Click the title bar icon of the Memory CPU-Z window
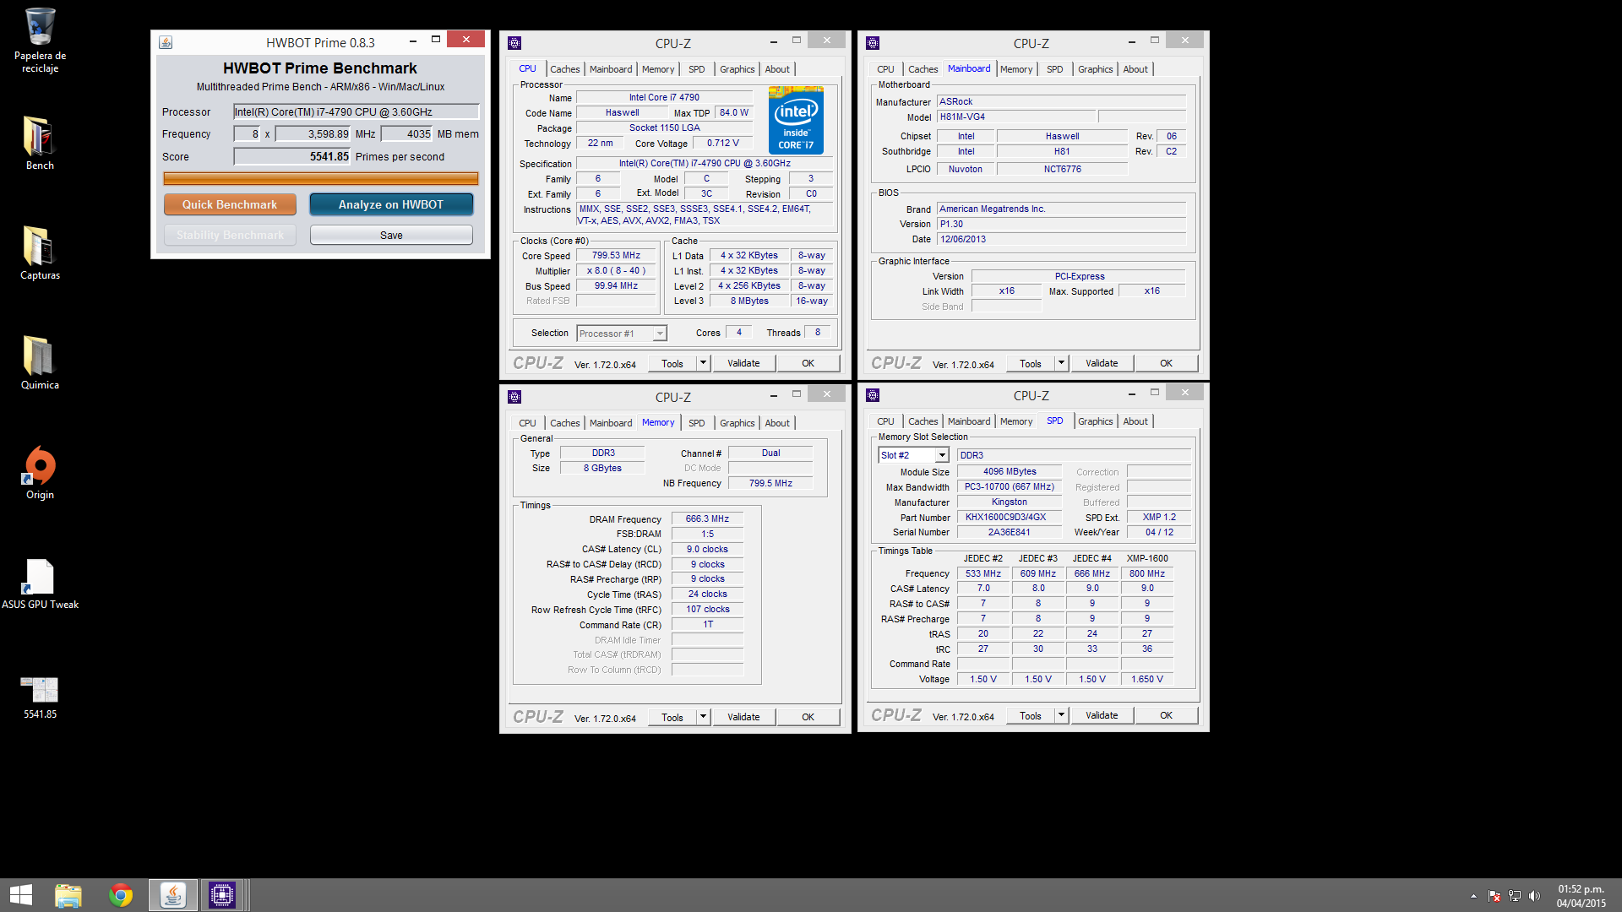Viewport: 1622px width, 912px height. (514, 397)
